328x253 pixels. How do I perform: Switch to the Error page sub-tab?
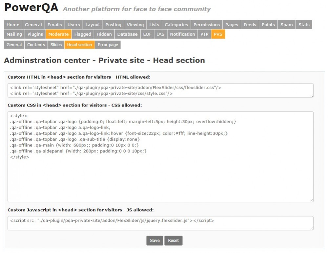(108, 45)
